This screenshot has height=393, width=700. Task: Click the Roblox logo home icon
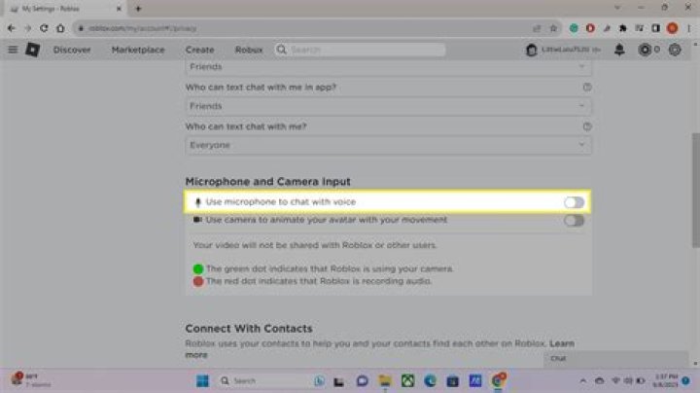coord(32,49)
